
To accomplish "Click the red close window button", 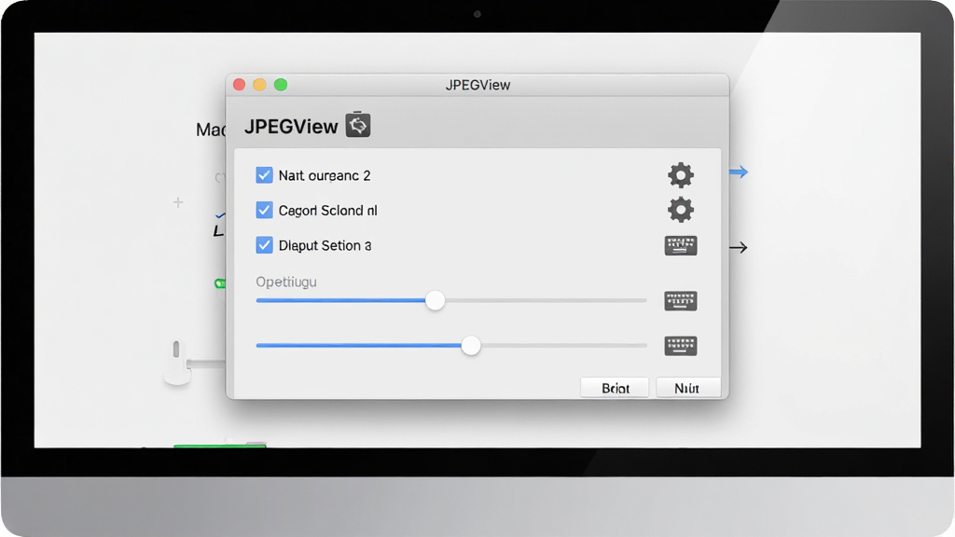I will [x=240, y=85].
